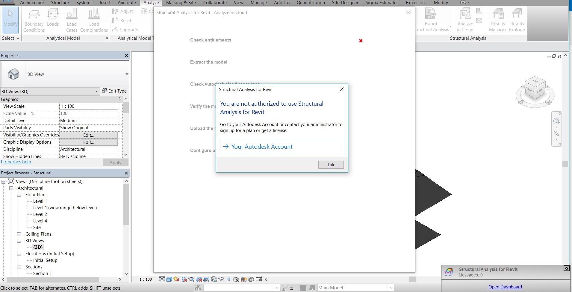Click the 1:100 scale control
The width and height of the screenshot is (572, 292).
coord(145,279)
